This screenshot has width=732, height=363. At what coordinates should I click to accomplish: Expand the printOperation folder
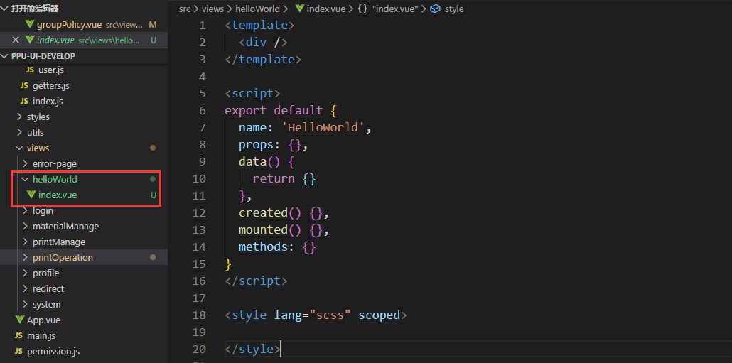(25, 258)
